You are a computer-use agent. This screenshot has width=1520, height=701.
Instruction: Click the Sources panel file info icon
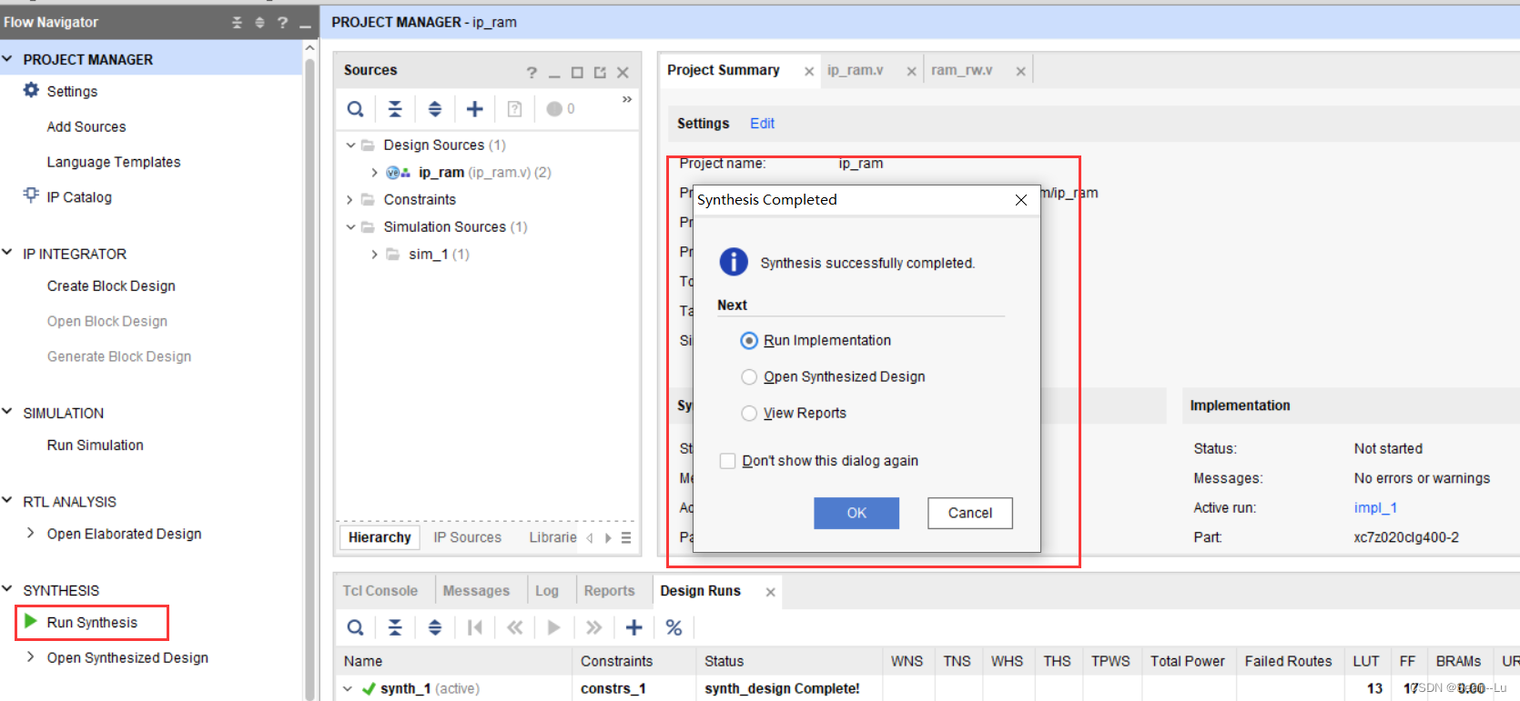pos(514,109)
